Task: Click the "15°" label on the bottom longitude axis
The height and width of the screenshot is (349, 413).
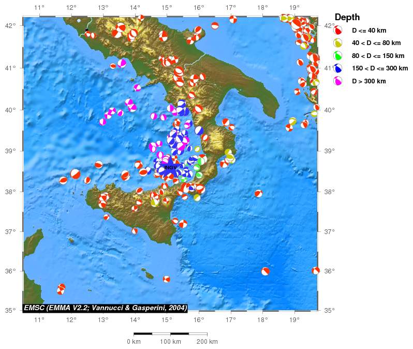Action: (167, 319)
